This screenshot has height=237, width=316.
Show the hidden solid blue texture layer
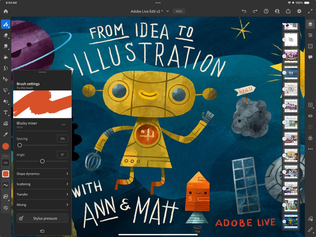click(291, 73)
